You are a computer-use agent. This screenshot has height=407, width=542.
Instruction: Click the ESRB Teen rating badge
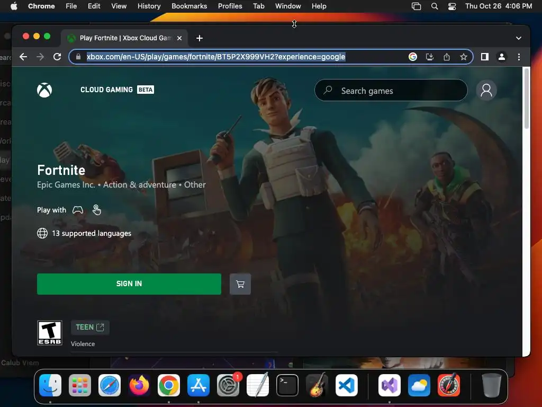click(x=50, y=333)
